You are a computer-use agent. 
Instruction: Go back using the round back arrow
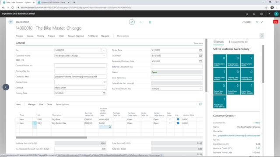(10, 22)
